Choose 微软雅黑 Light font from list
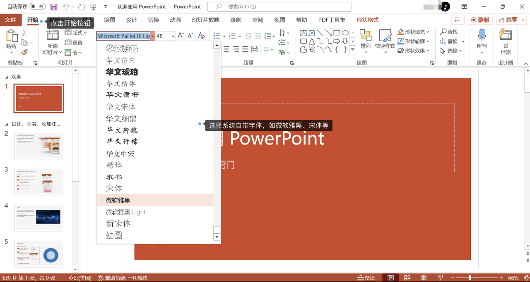This screenshot has height=282, width=530. coord(155,212)
